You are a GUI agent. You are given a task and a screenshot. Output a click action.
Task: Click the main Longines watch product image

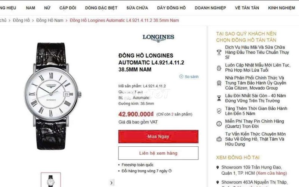point(52,96)
